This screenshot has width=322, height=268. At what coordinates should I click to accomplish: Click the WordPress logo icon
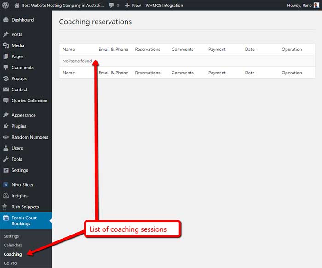[x=6, y=5]
